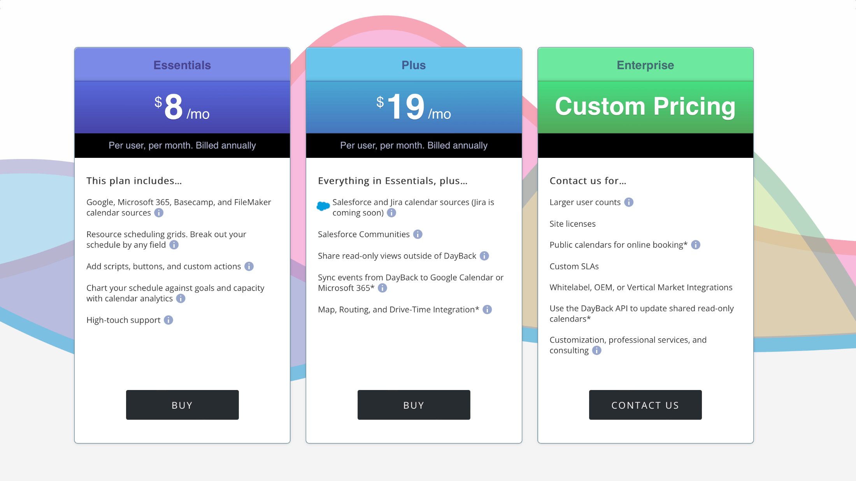Click info icon beside Microsoft 365 sync
Viewport: 856px width, 481px height.
tap(382, 288)
